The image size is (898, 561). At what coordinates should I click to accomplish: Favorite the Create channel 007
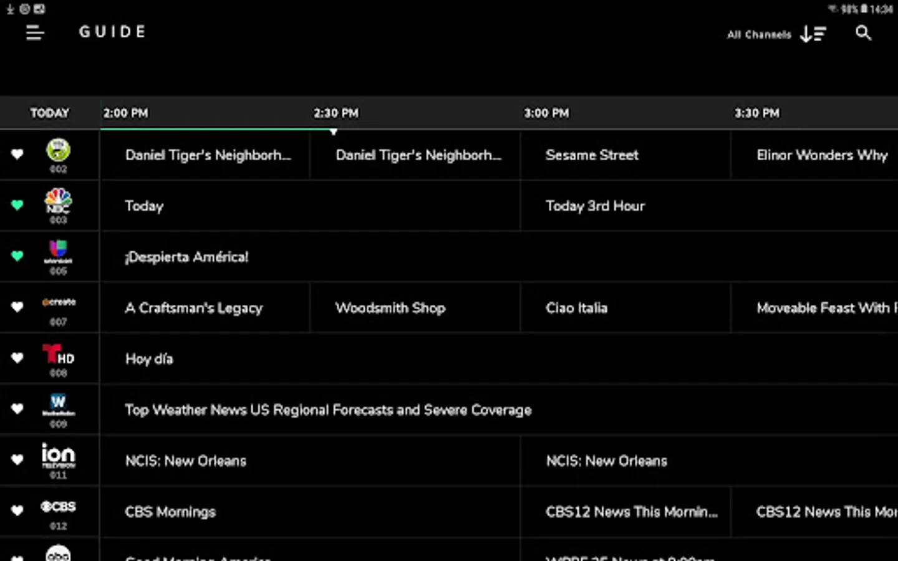click(x=17, y=307)
